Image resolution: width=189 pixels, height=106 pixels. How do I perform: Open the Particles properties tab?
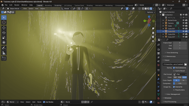tap(159, 83)
